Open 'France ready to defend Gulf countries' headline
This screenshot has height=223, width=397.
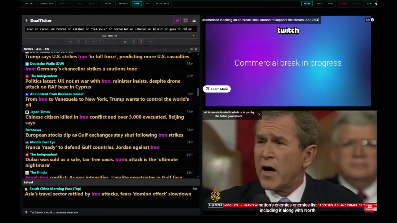point(92,147)
